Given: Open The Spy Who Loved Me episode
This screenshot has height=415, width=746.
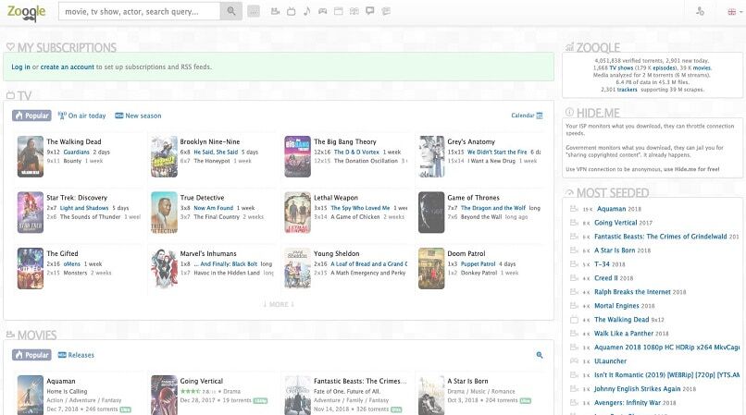Looking at the screenshot, I should 360,208.
